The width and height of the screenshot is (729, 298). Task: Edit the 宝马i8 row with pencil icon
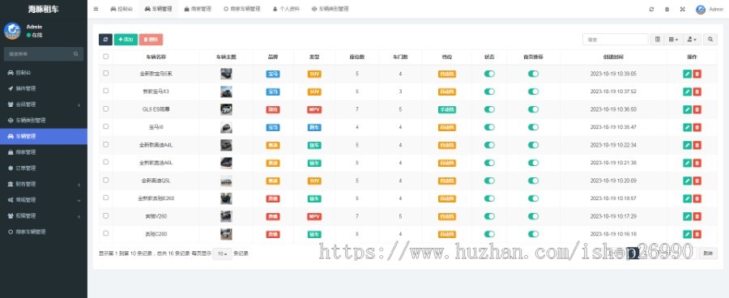(x=687, y=127)
